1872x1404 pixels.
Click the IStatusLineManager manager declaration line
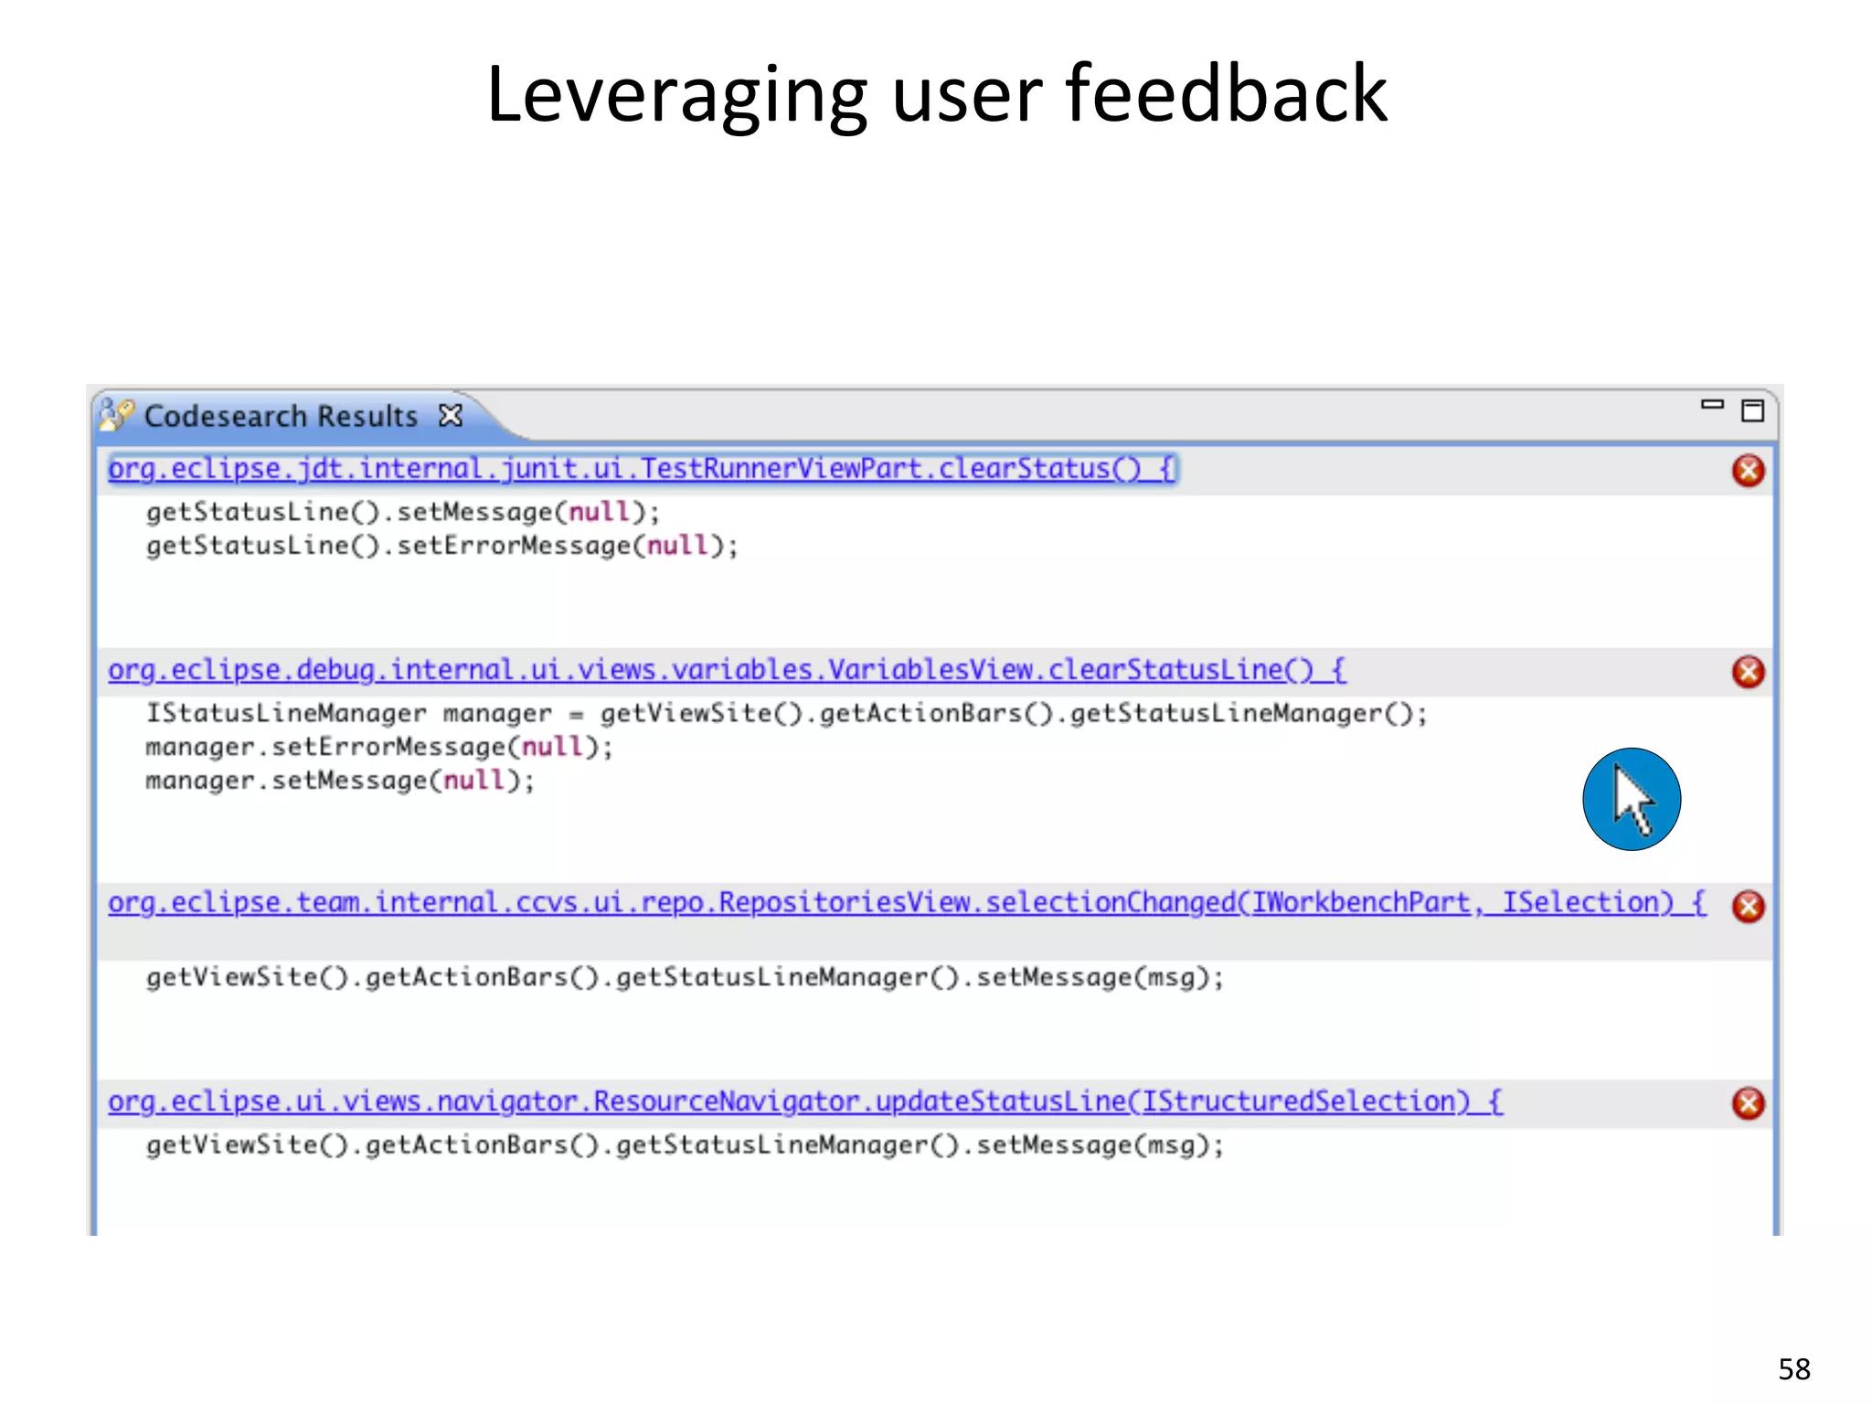point(786,713)
